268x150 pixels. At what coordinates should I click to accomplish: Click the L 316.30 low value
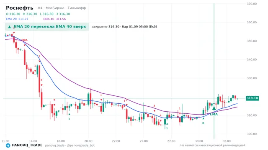pos(46,14)
